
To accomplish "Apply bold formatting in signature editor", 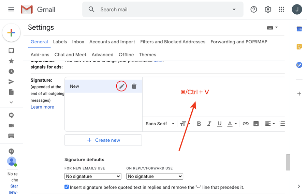I will pos(199,124).
